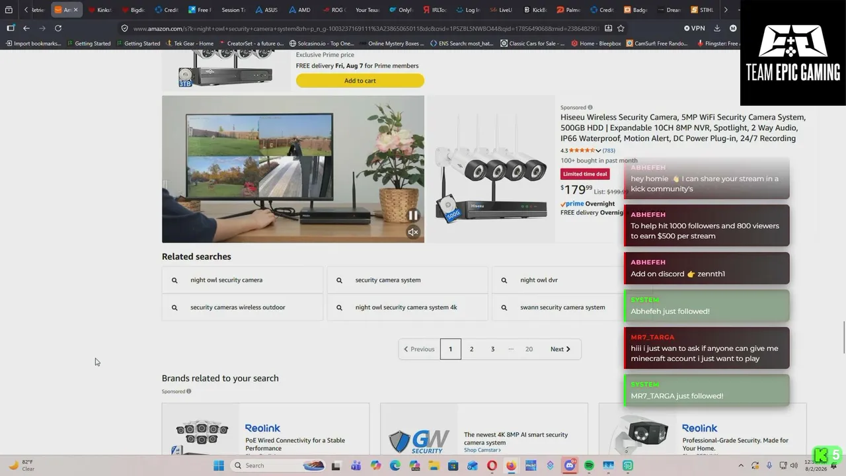Click the yellow Add to cart button
The width and height of the screenshot is (846, 476).
point(360,81)
